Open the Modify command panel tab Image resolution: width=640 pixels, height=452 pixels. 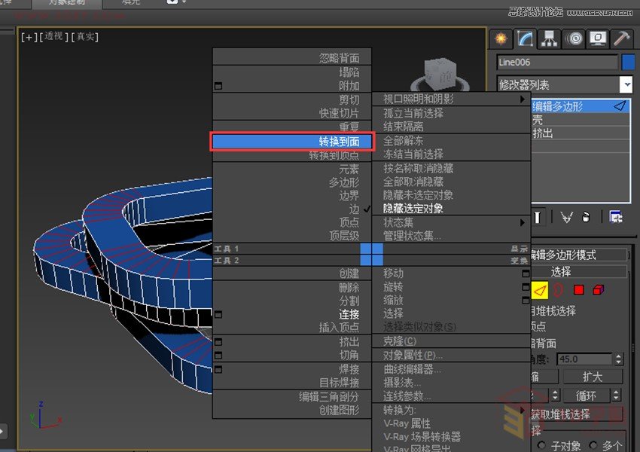pos(525,38)
